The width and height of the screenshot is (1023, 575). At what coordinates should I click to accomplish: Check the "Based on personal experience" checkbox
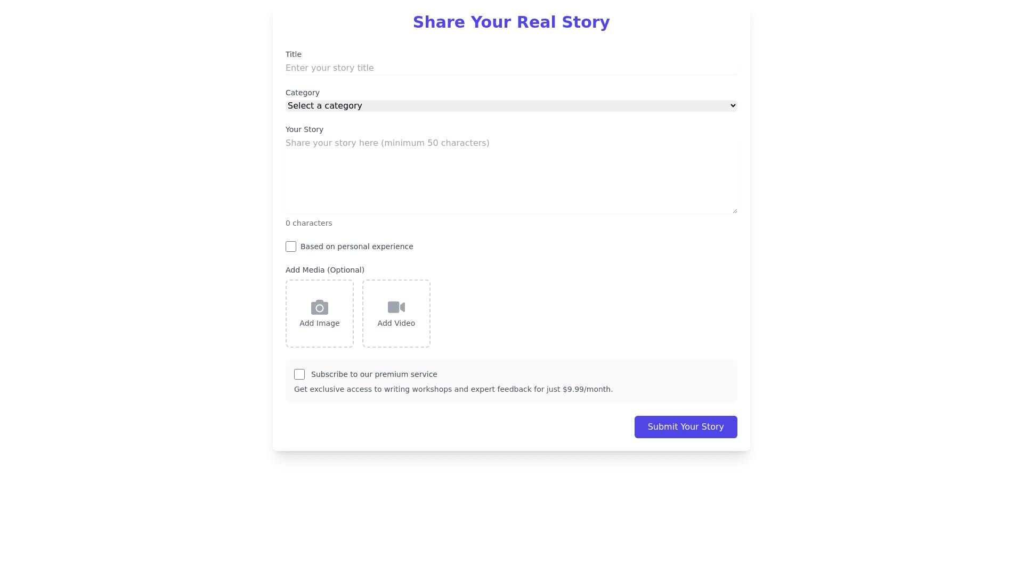pyautogui.click(x=291, y=247)
